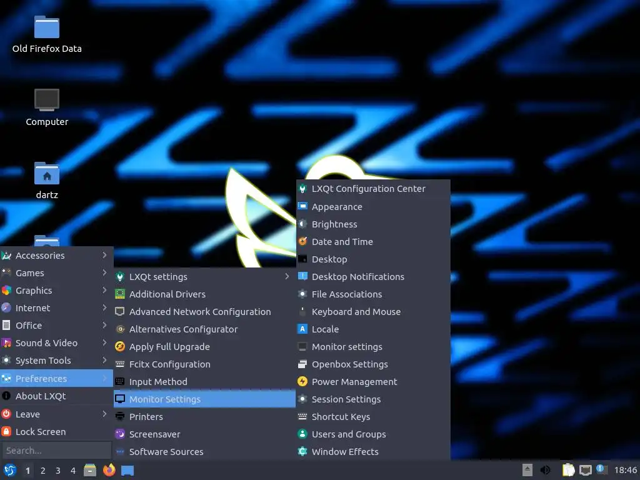Viewport: 640px width, 480px height.
Task: Open Monitor settings in LXQt submenu
Action: click(373, 346)
